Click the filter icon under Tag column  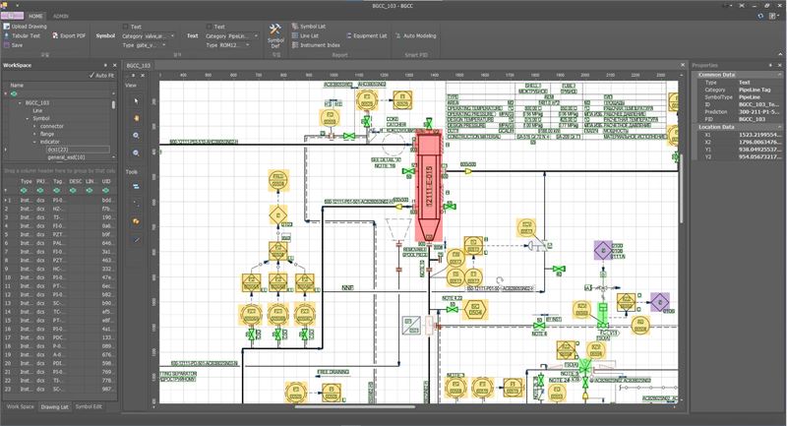click(56, 190)
